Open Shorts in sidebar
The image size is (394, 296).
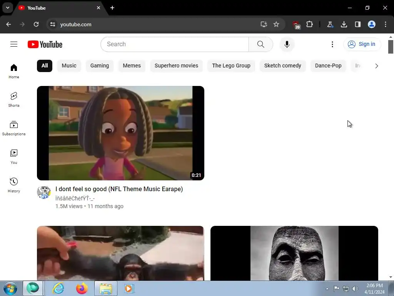[14, 100]
